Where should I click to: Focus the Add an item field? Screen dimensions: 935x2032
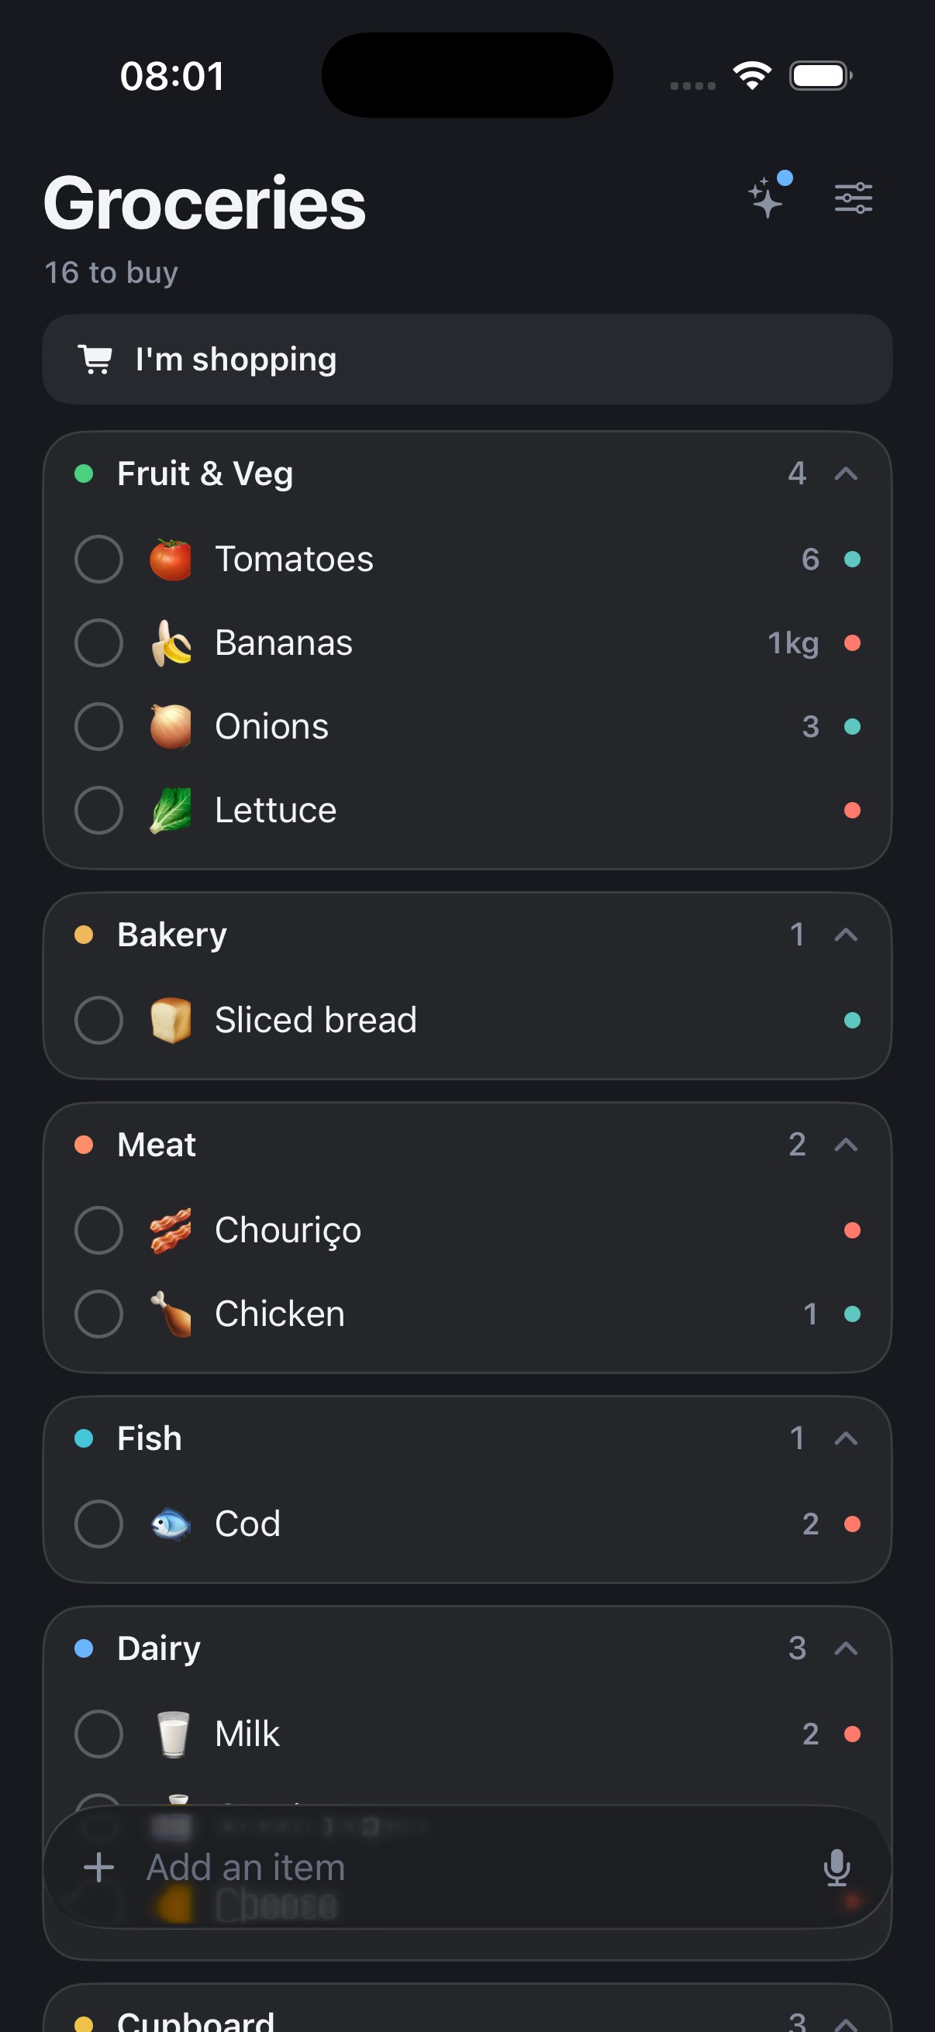click(x=467, y=1867)
